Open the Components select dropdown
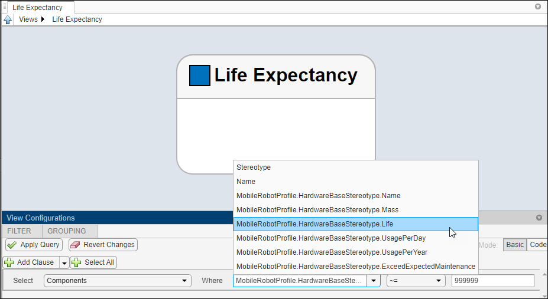The height and width of the screenshot is (299, 548). (118, 281)
